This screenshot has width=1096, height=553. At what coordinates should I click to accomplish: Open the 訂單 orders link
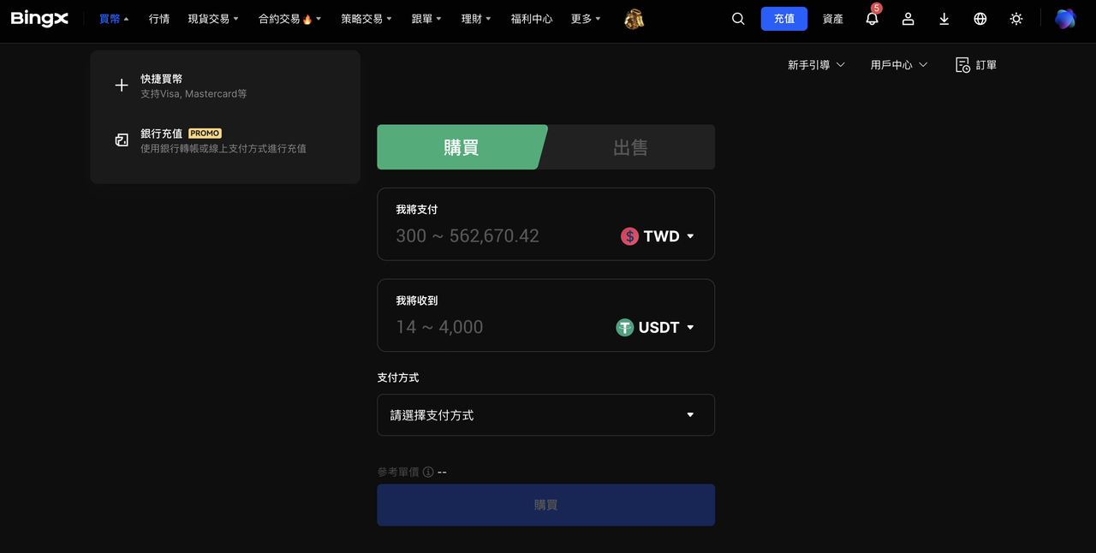(x=976, y=65)
